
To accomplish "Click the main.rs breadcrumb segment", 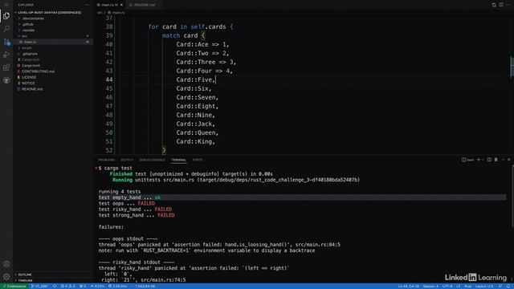I will pyautogui.click(x=118, y=13).
